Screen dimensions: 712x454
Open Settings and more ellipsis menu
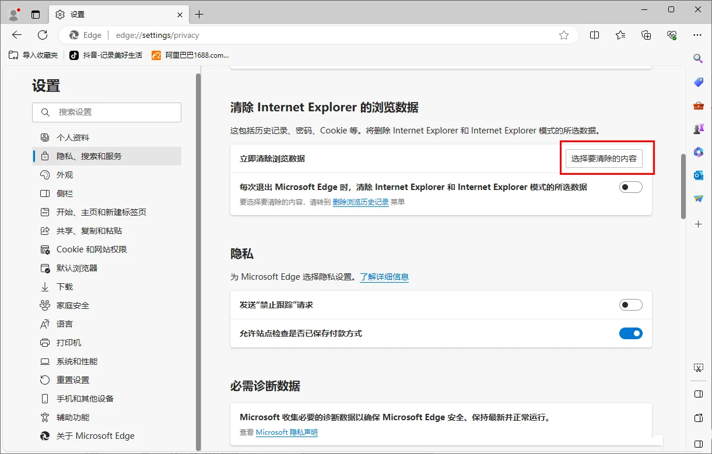click(x=697, y=35)
